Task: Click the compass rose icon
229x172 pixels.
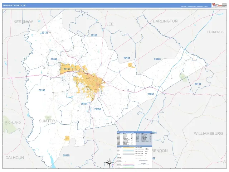Action: point(109,162)
